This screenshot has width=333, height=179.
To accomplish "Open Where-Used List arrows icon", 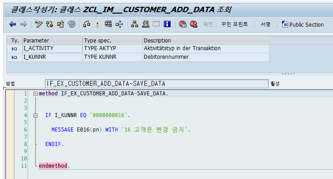I will pos(119,24).
